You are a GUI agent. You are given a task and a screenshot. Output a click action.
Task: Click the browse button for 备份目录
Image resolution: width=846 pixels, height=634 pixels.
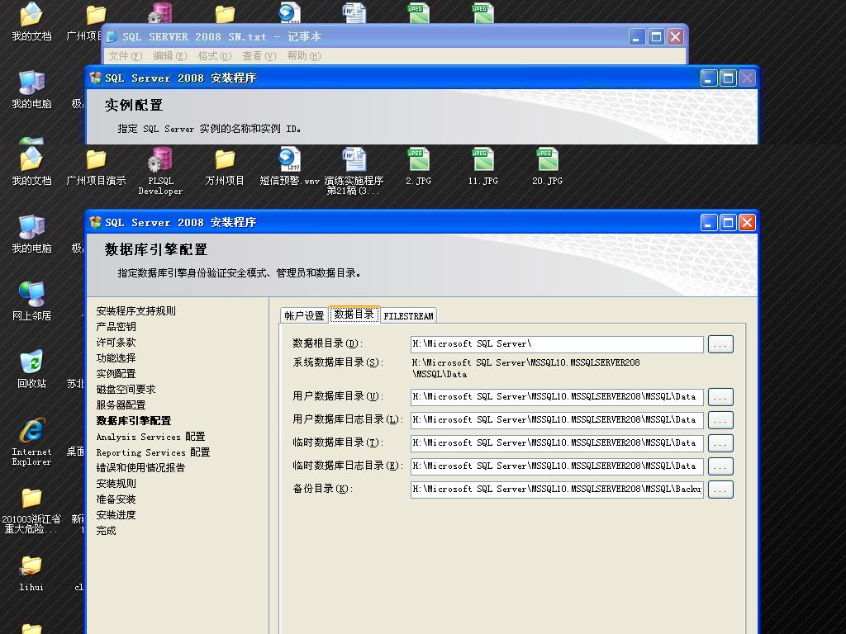point(720,490)
